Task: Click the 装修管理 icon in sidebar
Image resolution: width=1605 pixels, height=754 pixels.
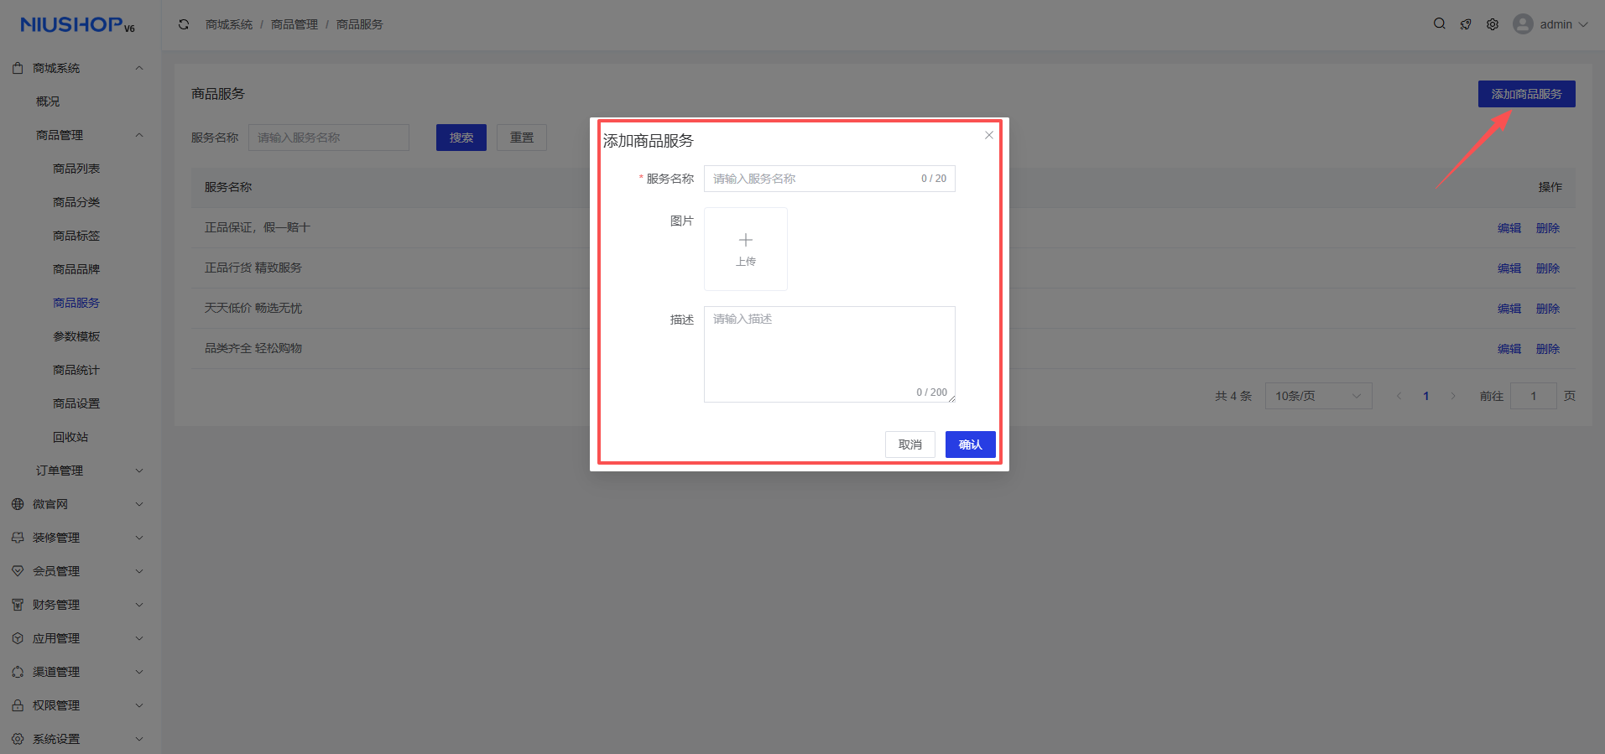Action: point(18,538)
